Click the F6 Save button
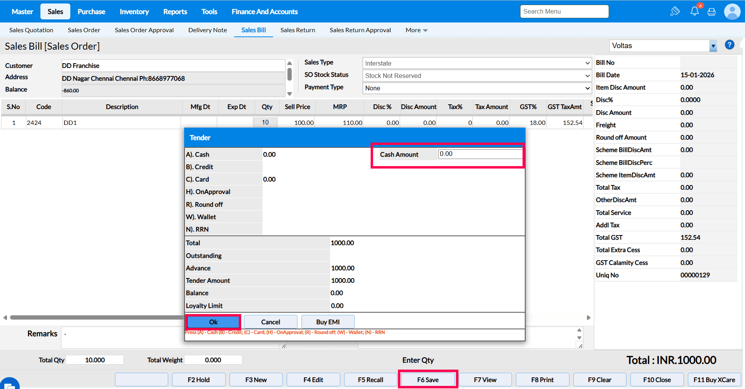This screenshot has width=745, height=389. click(428, 380)
